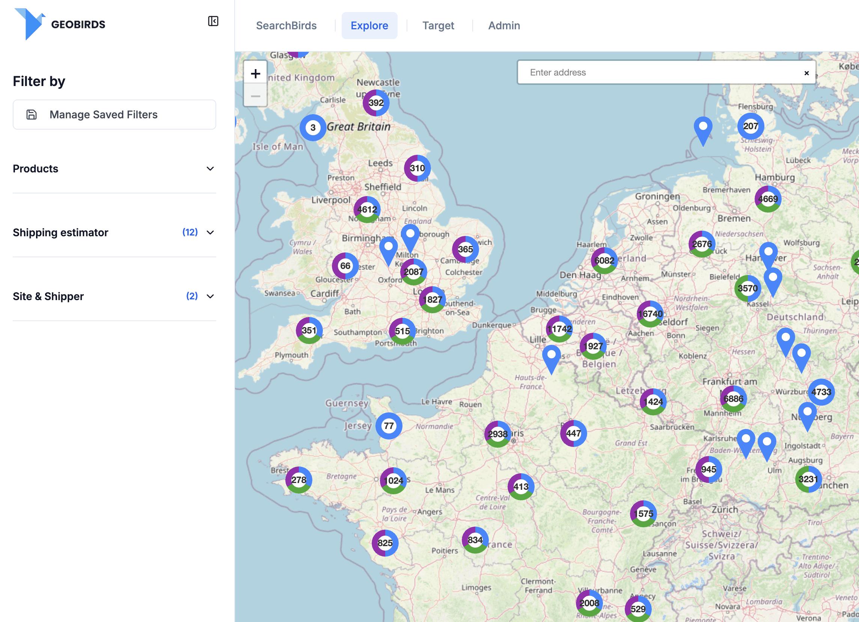The image size is (859, 622).
Task: Click the (12) link beside Shipping estimator
Action: [x=190, y=232]
